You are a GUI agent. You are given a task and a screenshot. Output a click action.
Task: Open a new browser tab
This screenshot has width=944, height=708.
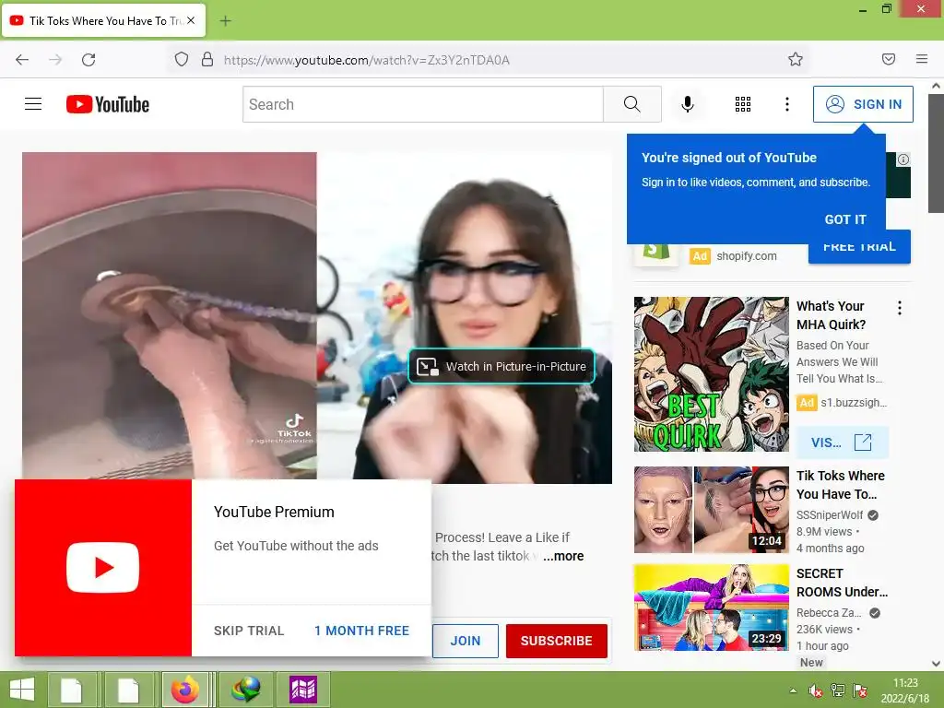point(225,21)
